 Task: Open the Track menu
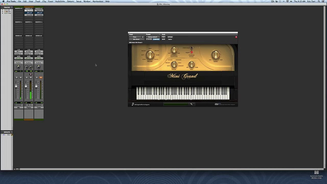click(38, 2)
